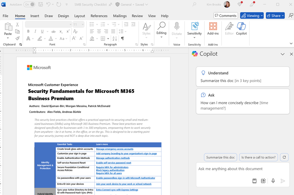Open Copilot prompt guide book icon
294x195 pixels.
255,181
